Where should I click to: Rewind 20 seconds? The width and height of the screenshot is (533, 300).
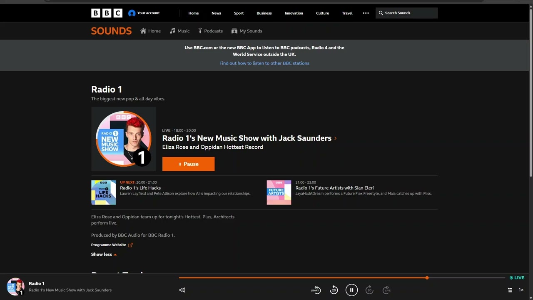tap(334, 290)
